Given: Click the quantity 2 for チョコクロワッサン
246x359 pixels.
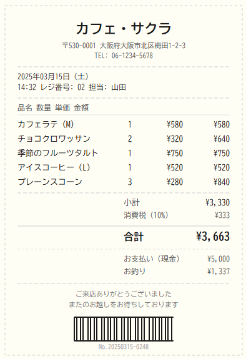Looking at the screenshot, I should tap(130, 139).
